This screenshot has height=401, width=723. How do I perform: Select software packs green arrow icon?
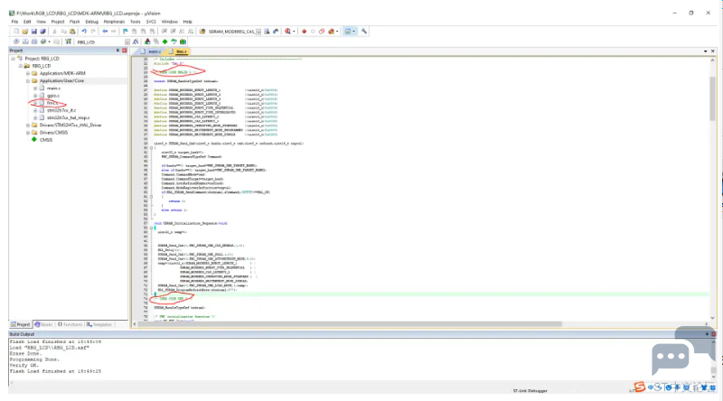pyautogui.click(x=174, y=42)
